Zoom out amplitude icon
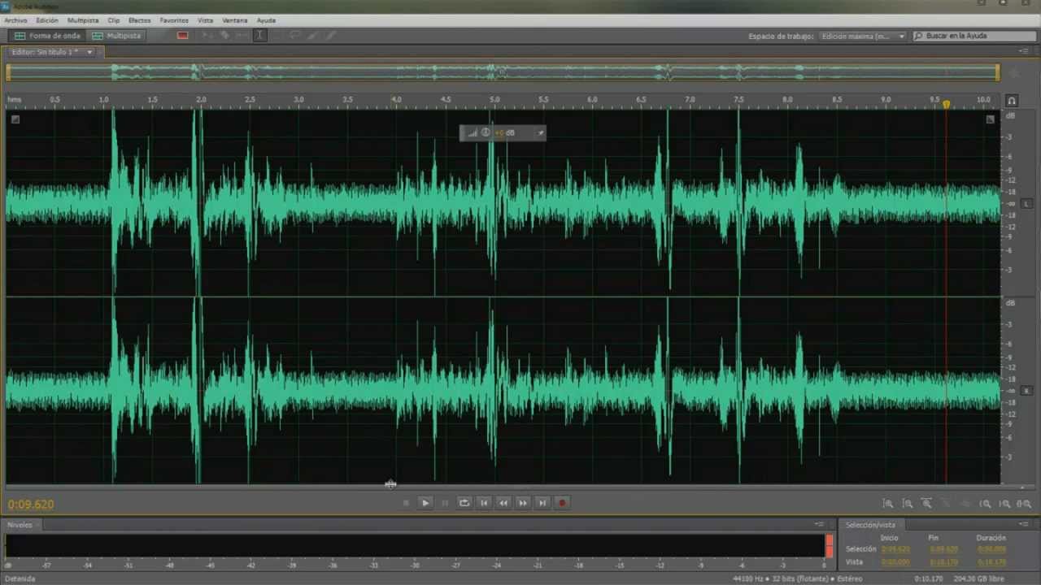The width and height of the screenshot is (1041, 585). (x=908, y=504)
